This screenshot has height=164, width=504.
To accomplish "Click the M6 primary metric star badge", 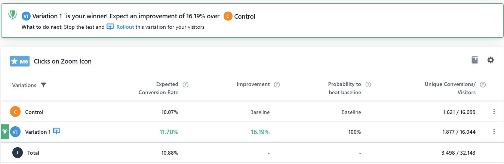I will point(20,61).
